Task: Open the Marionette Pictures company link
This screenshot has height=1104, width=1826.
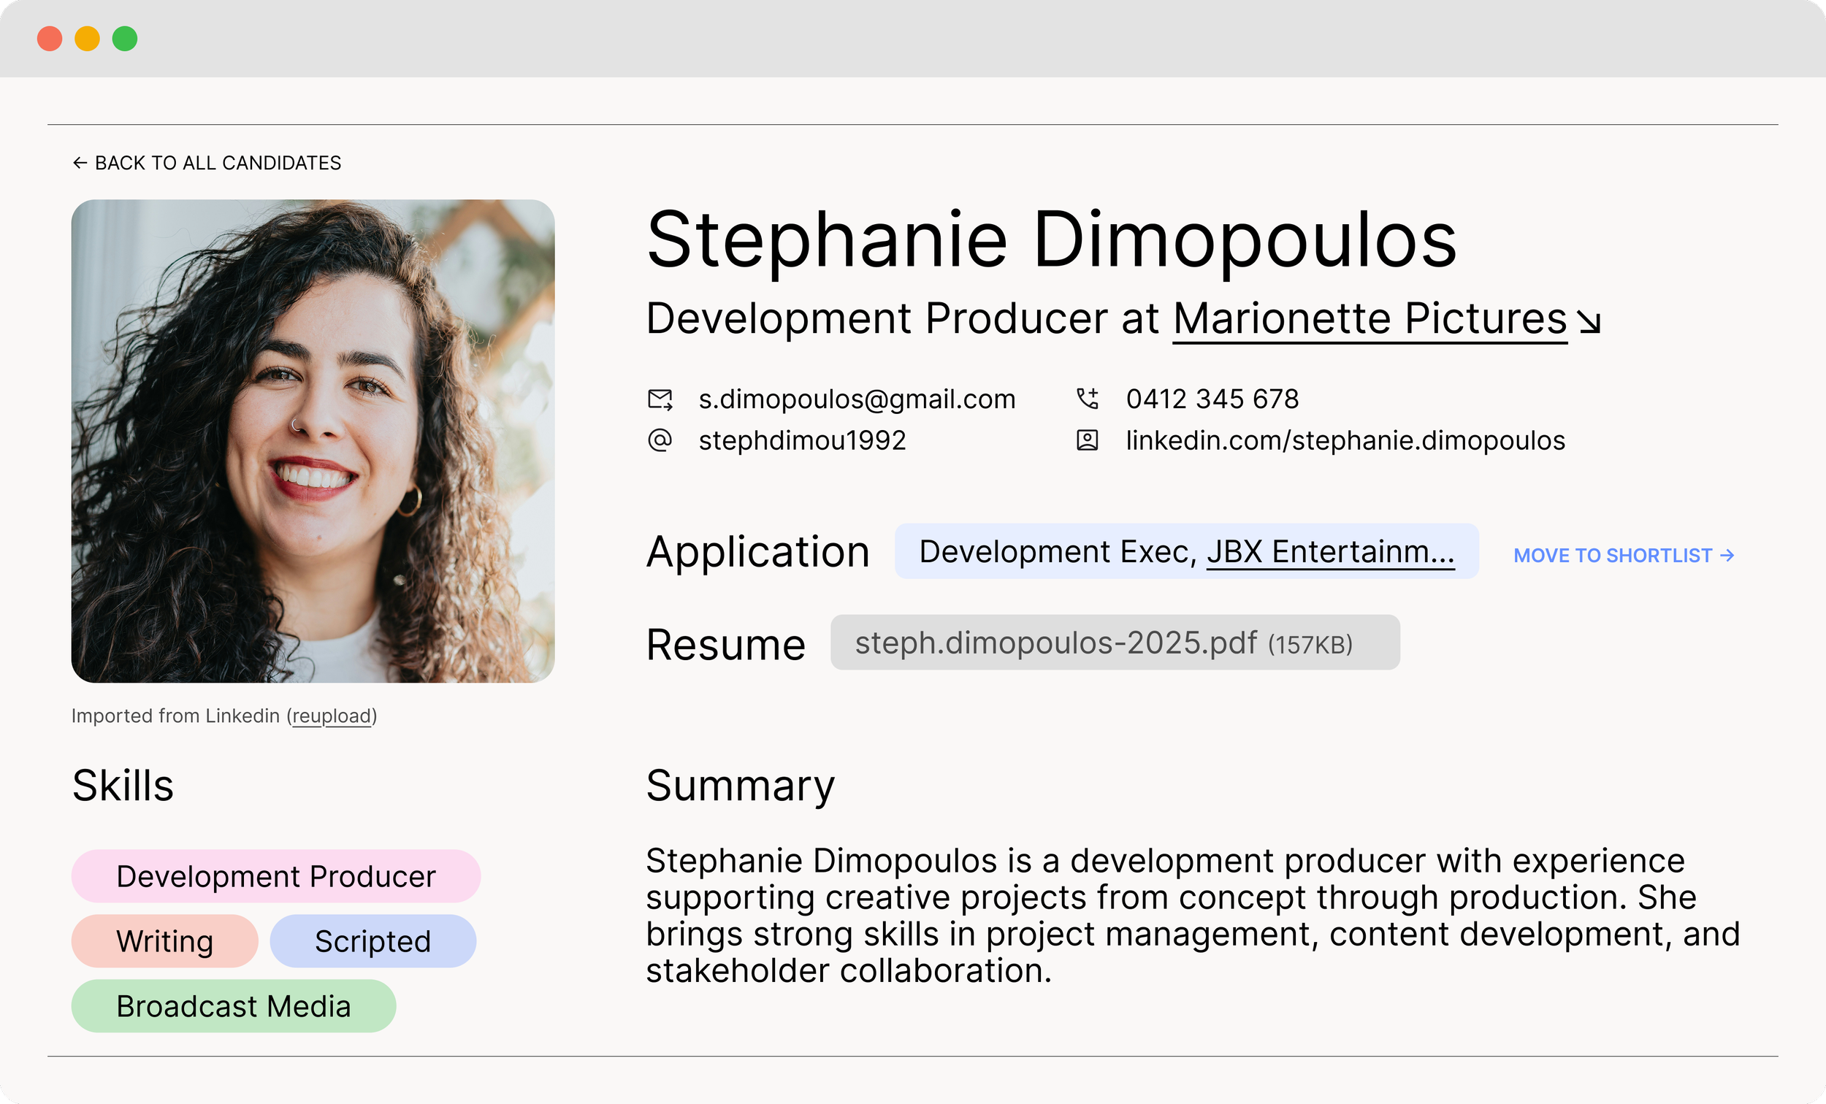Action: 1369,318
